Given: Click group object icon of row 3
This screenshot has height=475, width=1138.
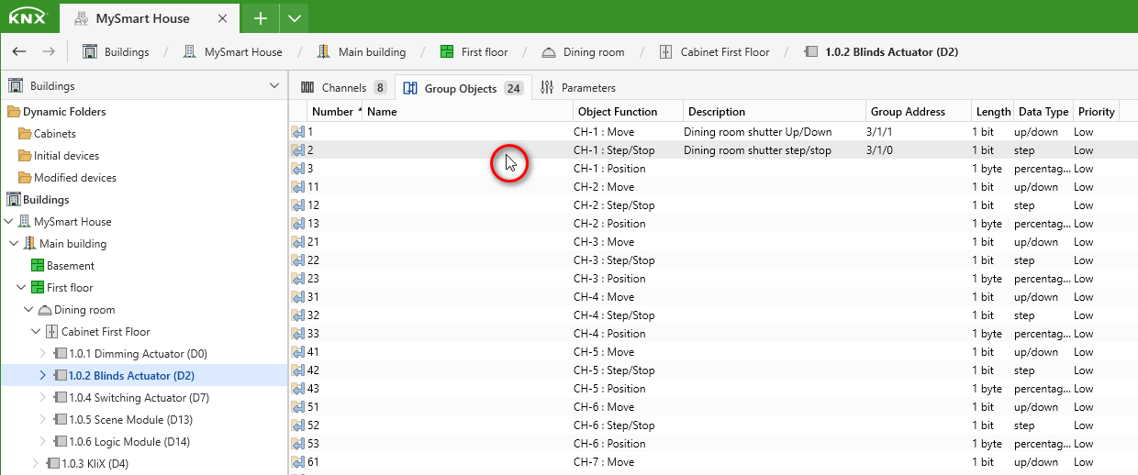Looking at the screenshot, I should pos(298,169).
